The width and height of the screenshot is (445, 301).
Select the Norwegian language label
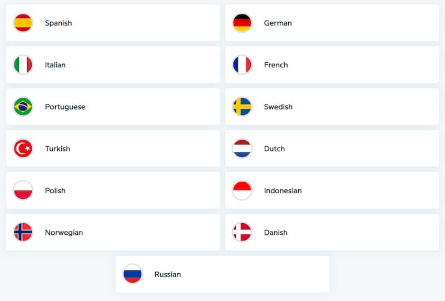point(64,232)
